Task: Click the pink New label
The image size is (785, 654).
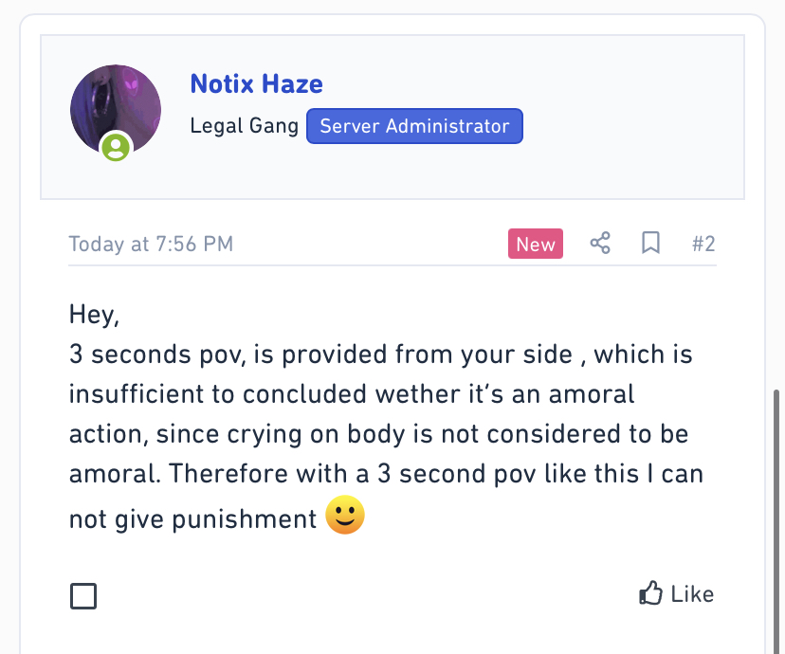Action: pos(535,244)
